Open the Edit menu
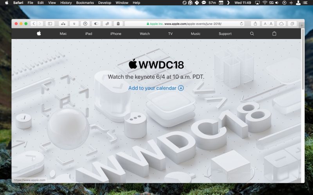Viewport: 313px width, 195px height. pos(41,3)
